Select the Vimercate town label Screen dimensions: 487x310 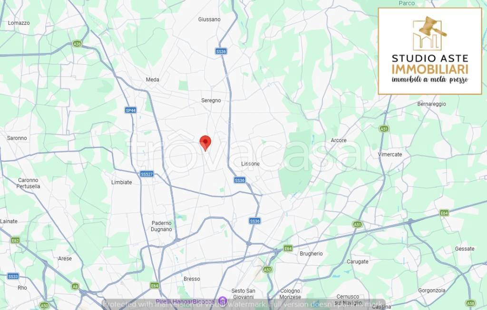tap(390, 155)
